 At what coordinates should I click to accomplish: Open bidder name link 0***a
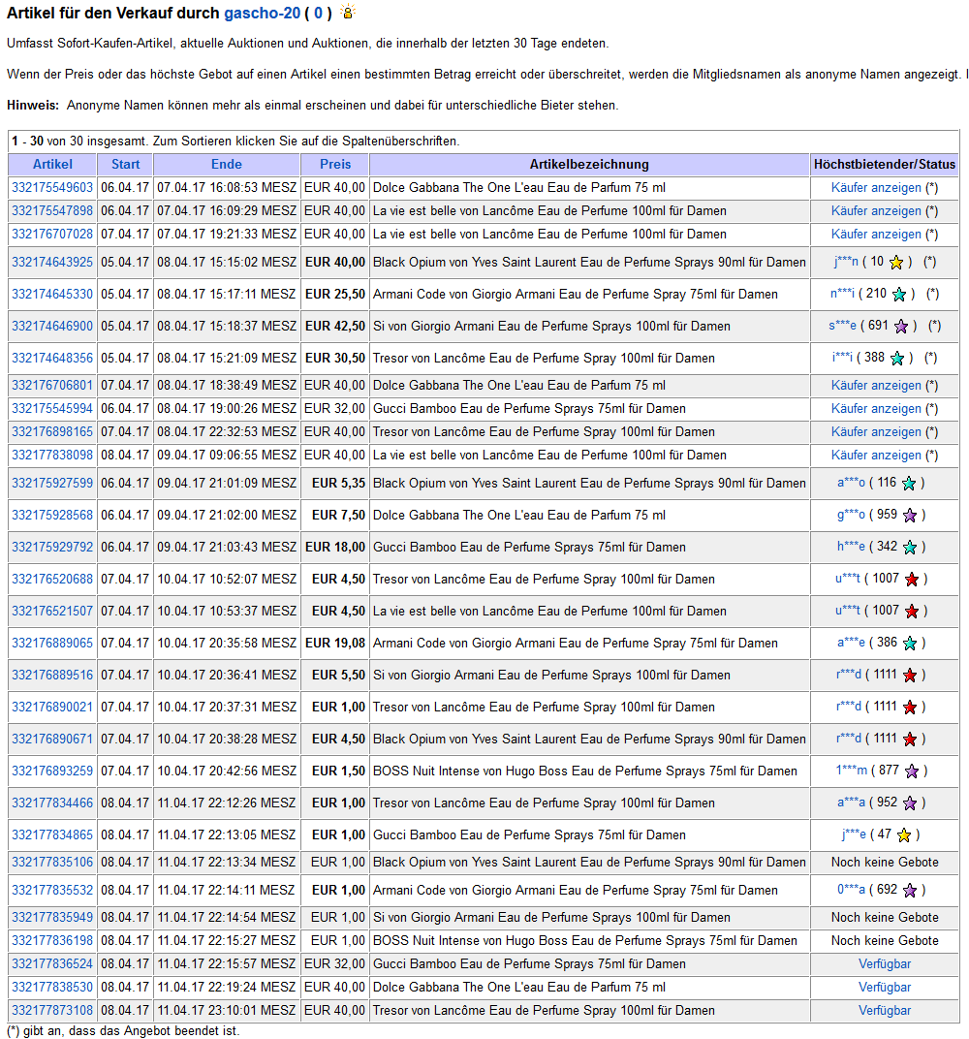click(x=851, y=889)
